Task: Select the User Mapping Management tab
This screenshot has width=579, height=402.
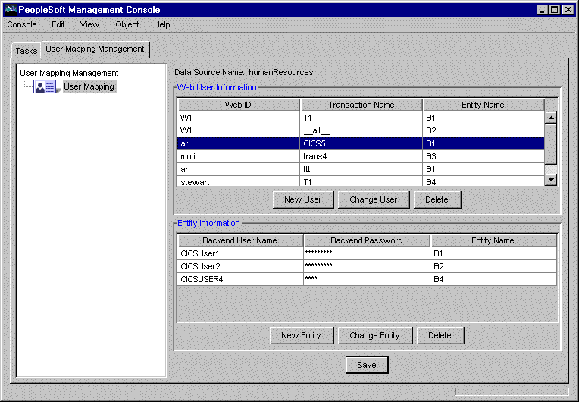Action: [95, 49]
